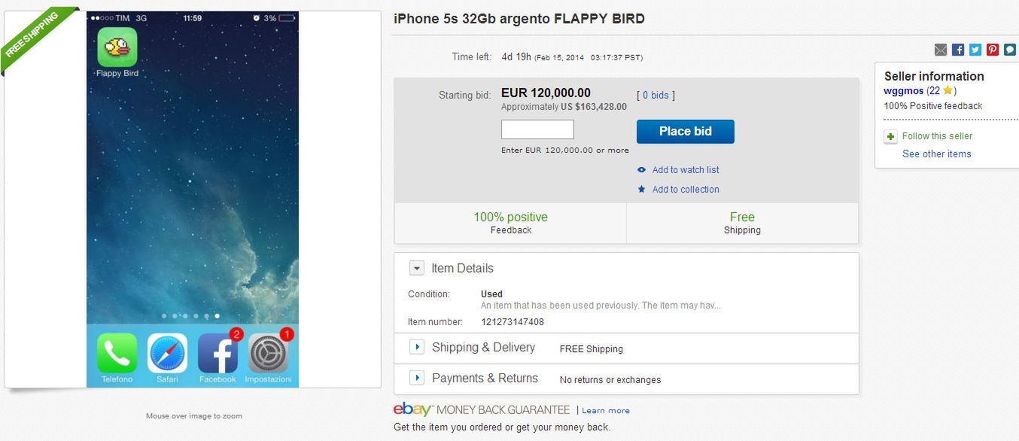1019x441 pixels.
Task: Click the Place bid button
Action: [685, 131]
